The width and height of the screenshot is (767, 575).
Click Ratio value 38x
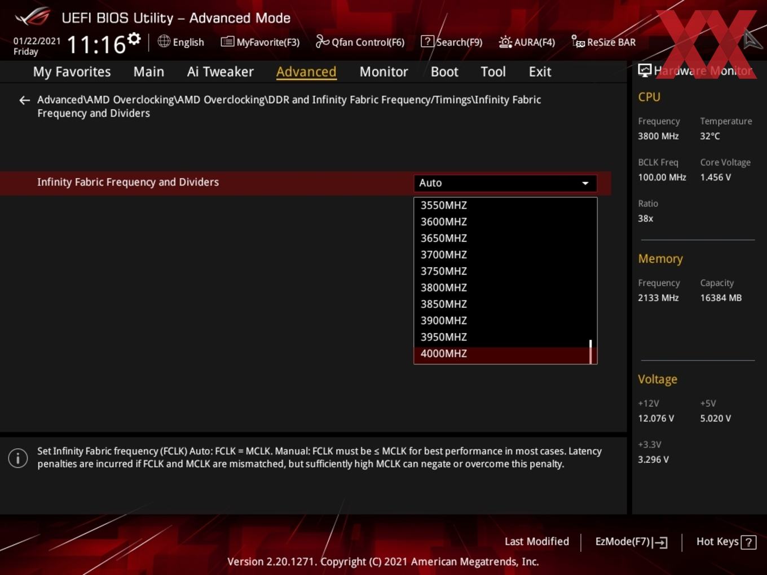tap(646, 218)
